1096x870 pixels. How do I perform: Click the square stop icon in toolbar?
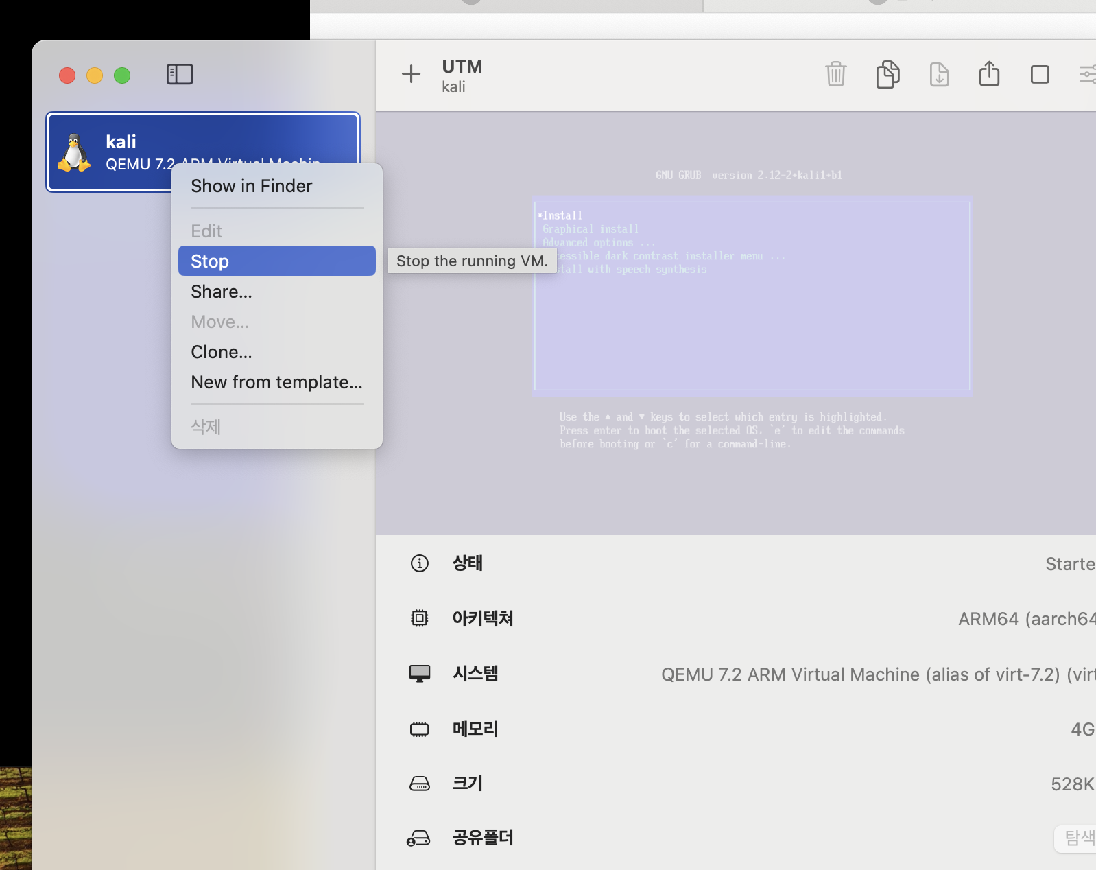pos(1040,74)
